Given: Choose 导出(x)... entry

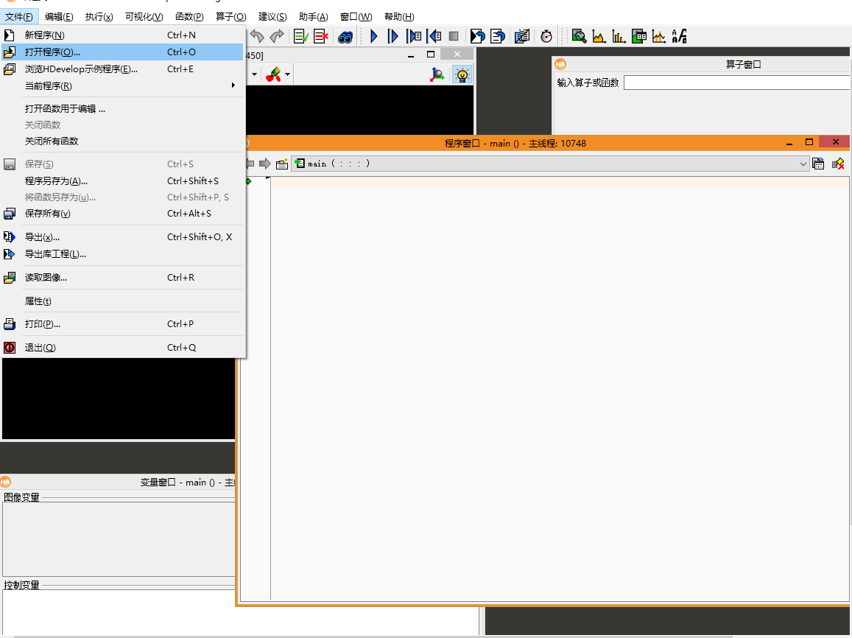Looking at the screenshot, I should pos(122,237).
